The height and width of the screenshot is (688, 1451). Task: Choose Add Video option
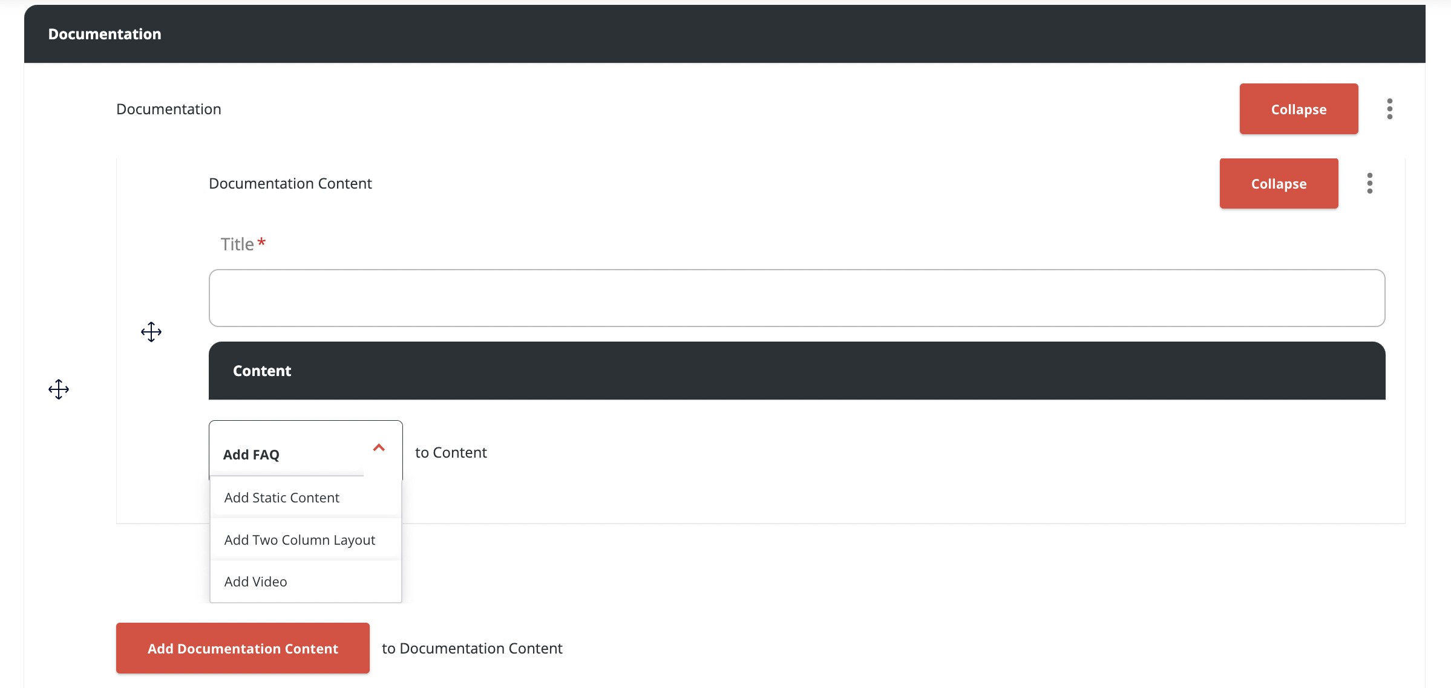point(306,582)
